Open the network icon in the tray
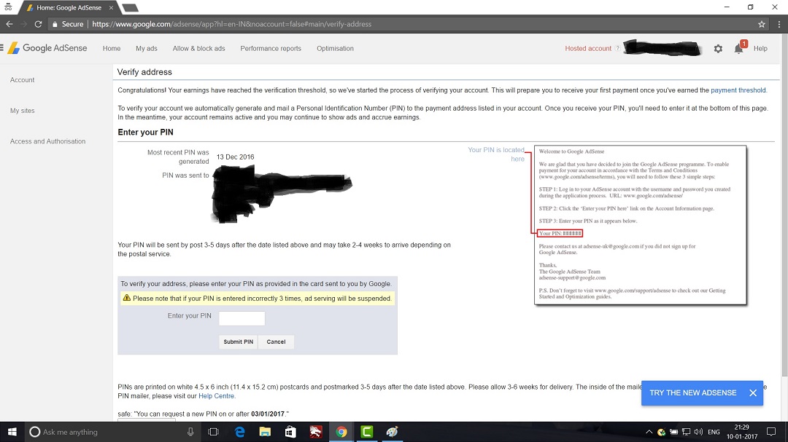This screenshot has width=788, height=442. pos(686,432)
